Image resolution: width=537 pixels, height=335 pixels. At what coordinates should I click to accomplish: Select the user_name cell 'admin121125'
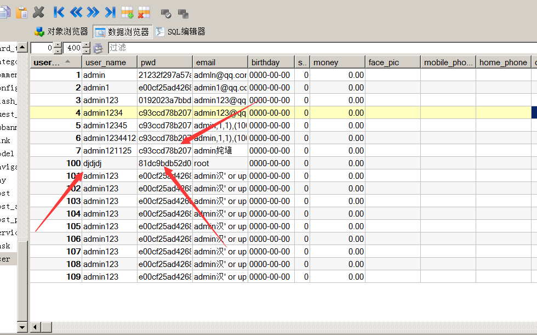[x=110, y=151]
